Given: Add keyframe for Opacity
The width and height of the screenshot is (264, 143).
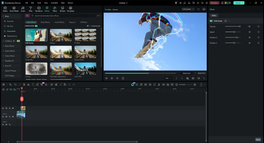Looking at the screenshot, I should point(258,26).
